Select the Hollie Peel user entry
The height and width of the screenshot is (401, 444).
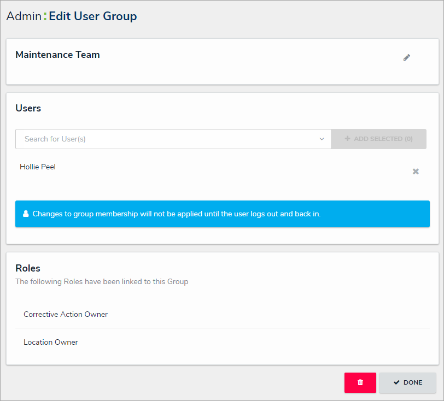point(38,167)
